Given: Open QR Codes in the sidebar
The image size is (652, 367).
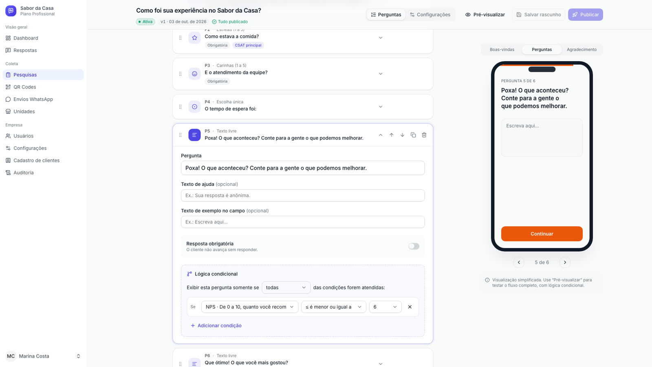Looking at the screenshot, I should (43, 87).
